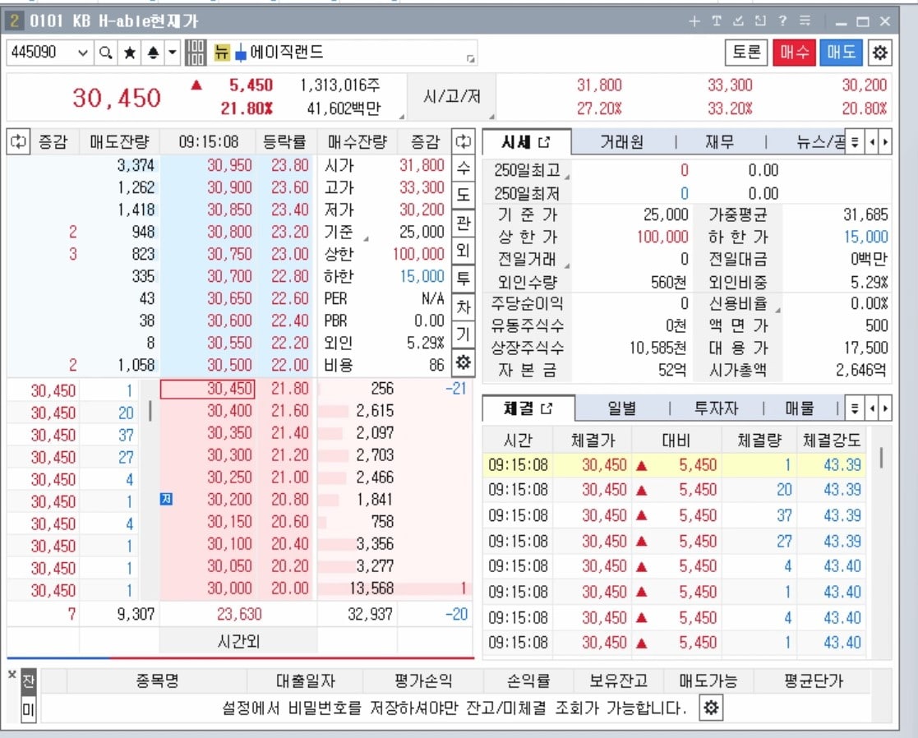Show next tabs with the arrow after 뉴스/공

click(885, 142)
